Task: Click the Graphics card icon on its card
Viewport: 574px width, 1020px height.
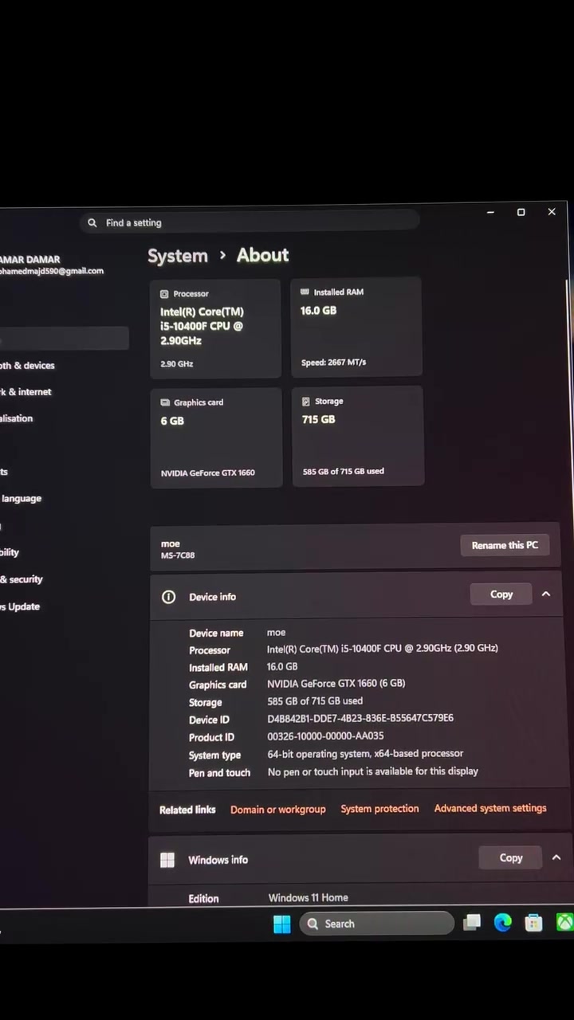Action: click(165, 403)
